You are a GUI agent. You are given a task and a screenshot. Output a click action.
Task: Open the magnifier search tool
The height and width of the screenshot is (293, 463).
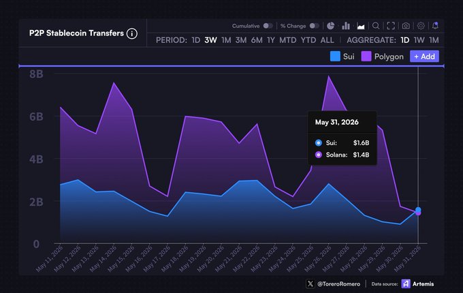tap(376, 26)
